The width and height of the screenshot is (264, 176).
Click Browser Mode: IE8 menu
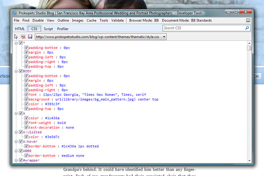[144, 20]
